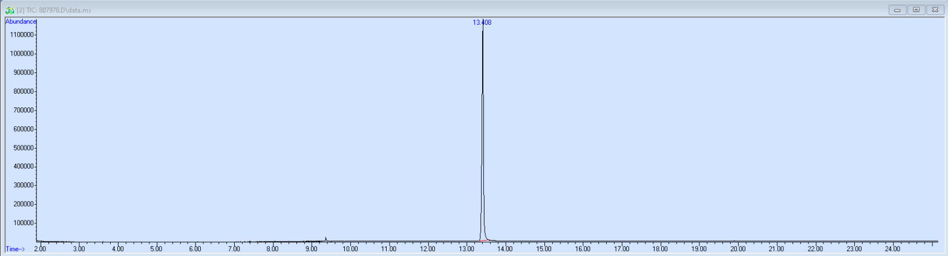Click the 23.00 time axis label
This screenshot has width=948, height=256.
tap(854, 248)
